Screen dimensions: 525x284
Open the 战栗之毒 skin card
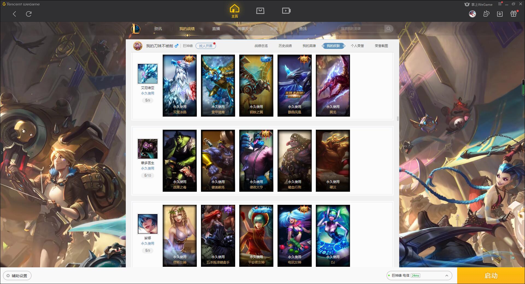click(x=180, y=161)
